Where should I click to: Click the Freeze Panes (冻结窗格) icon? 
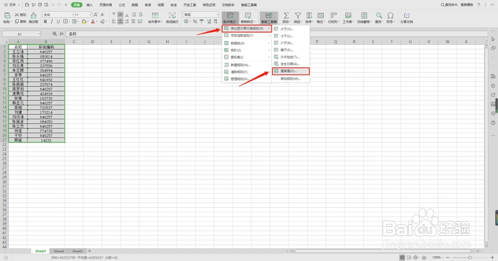tap(364, 15)
